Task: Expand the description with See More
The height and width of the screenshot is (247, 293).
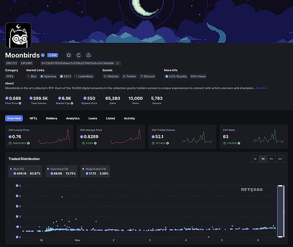Action: pos(261,88)
